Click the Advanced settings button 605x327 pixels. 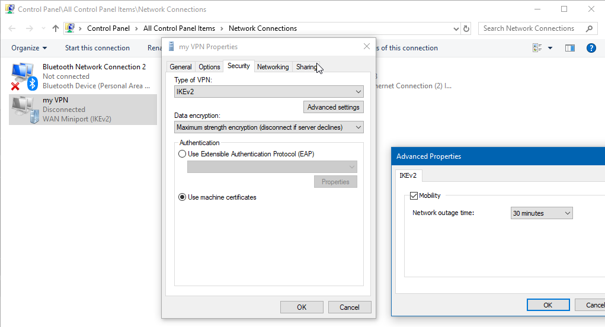[x=333, y=107]
